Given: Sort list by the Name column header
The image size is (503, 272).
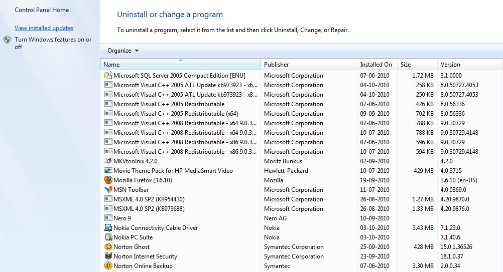Looking at the screenshot, I should click(181, 65).
